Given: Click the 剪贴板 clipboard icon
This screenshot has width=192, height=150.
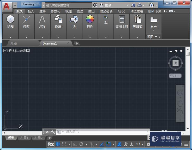Looking at the screenshot, I should tap(138, 20).
